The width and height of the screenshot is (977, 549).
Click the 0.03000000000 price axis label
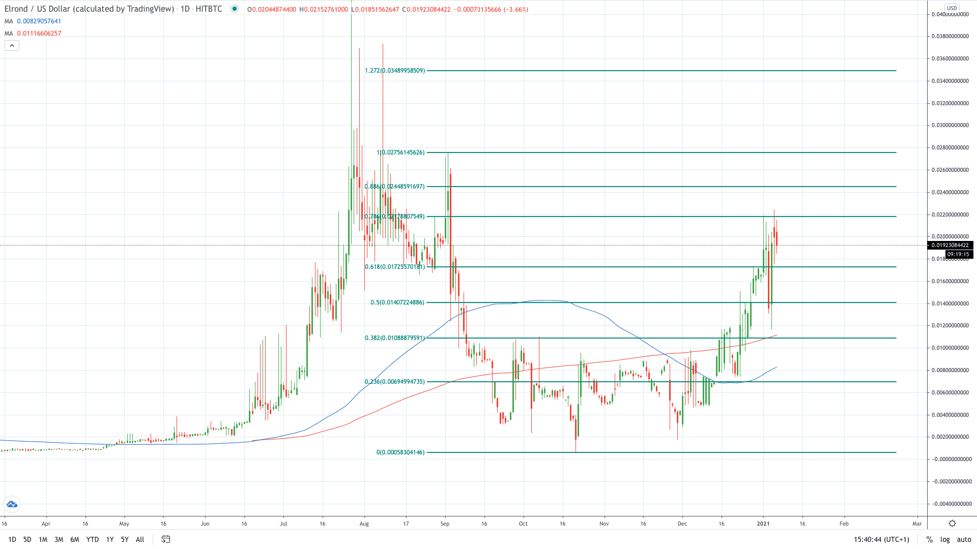coord(950,126)
